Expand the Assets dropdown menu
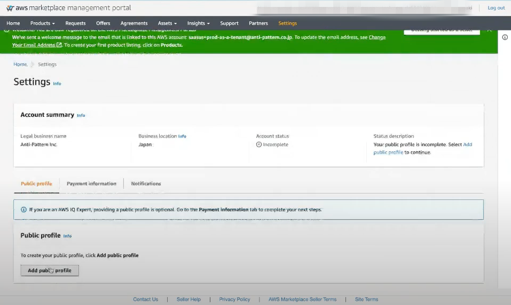 (x=167, y=23)
